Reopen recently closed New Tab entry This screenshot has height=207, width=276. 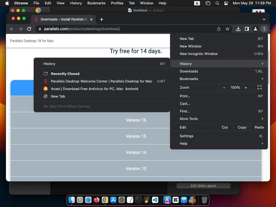tap(102, 96)
